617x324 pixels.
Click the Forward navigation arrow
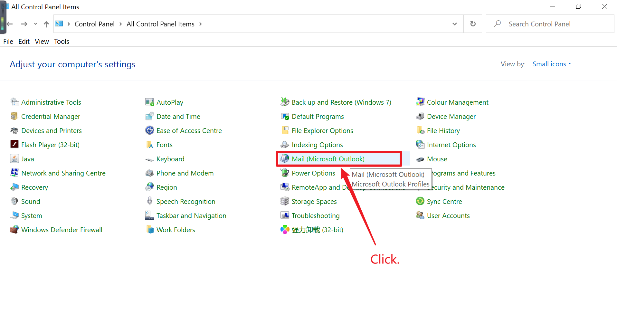24,24
